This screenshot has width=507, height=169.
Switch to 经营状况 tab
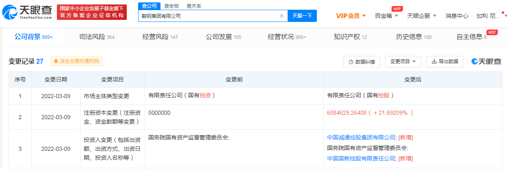tap(287, 37)
